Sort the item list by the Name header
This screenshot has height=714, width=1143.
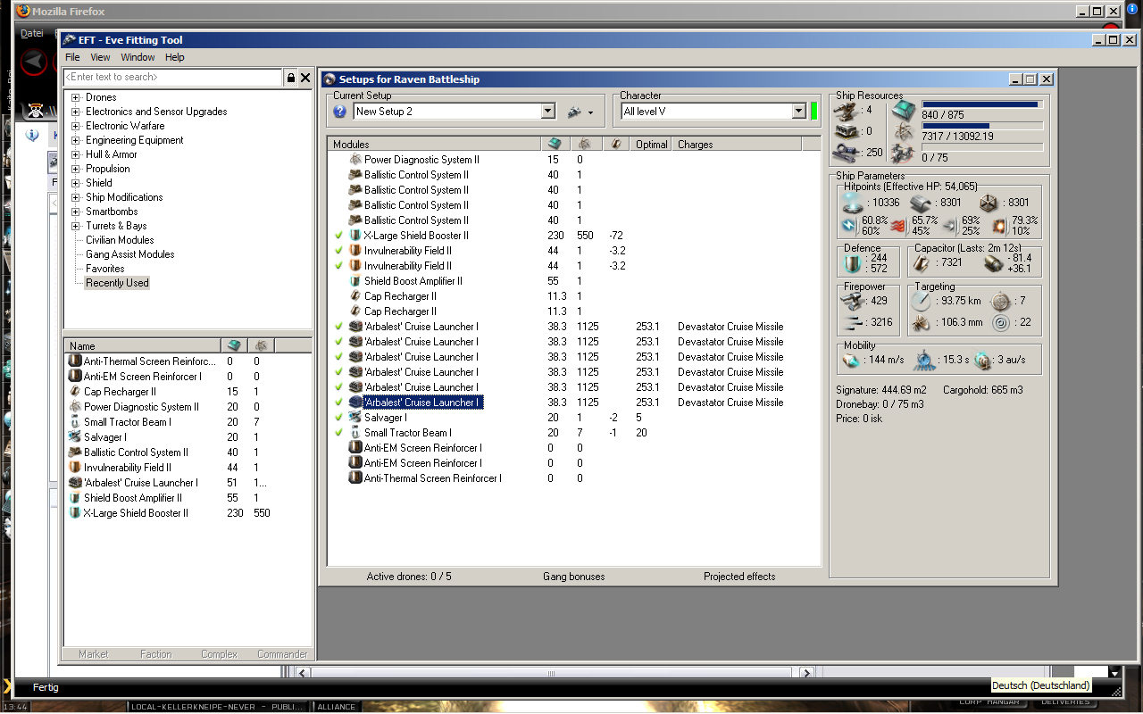142,345
